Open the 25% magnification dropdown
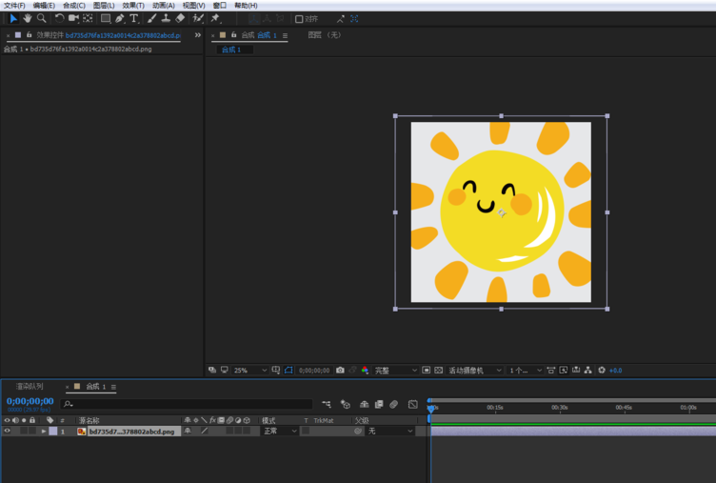Screen dimensions: 716x483 251,370
